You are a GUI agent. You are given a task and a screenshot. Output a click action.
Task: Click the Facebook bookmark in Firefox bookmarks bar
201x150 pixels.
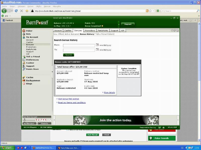click(x=8, y=20)
